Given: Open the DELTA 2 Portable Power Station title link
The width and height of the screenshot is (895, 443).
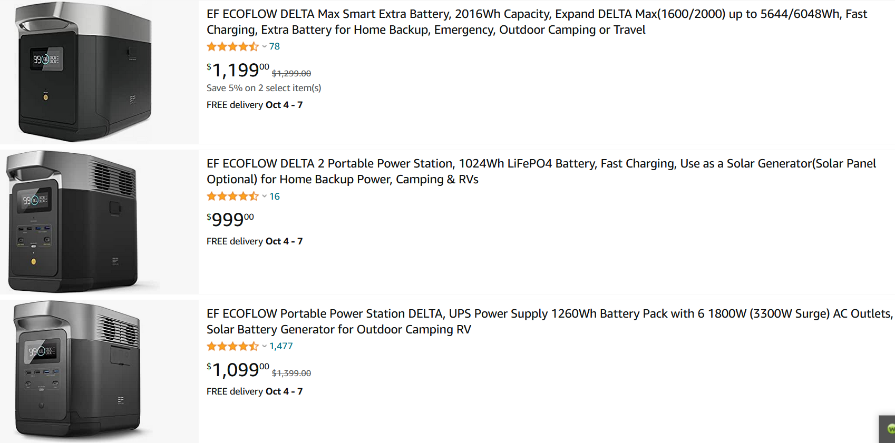Looking at the screenshot, I should click(541, 171).
